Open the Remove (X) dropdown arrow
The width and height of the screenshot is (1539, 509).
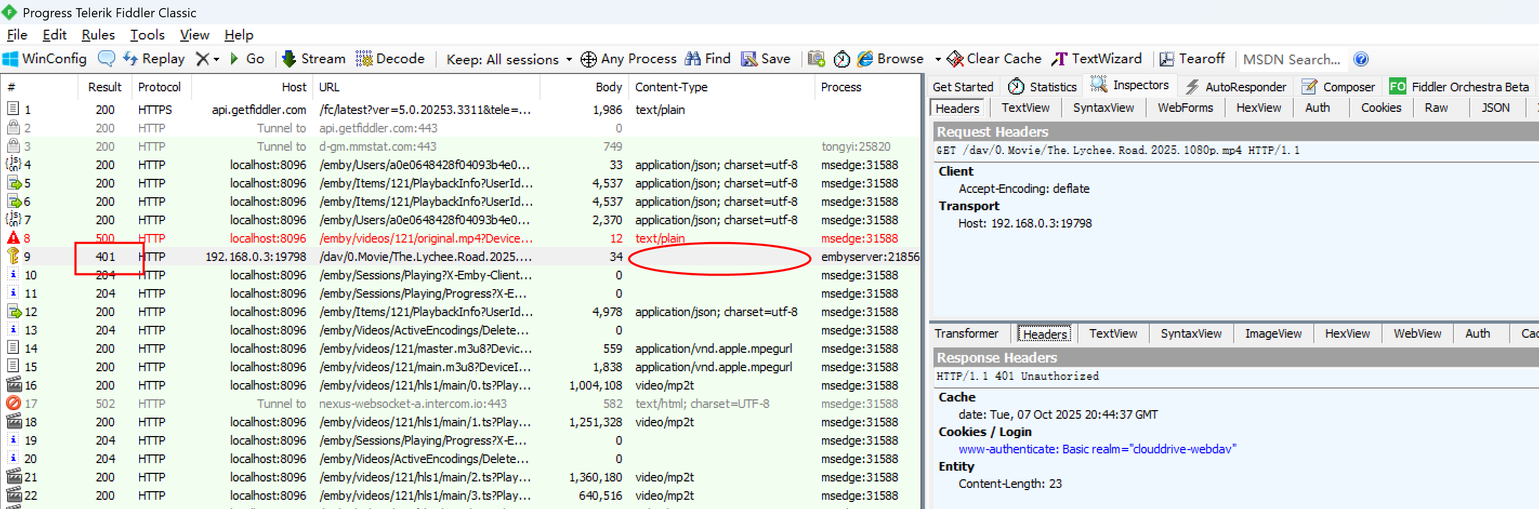point(216,59)
